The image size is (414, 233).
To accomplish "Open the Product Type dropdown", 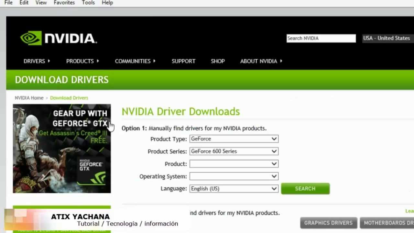I will (234, 139).
